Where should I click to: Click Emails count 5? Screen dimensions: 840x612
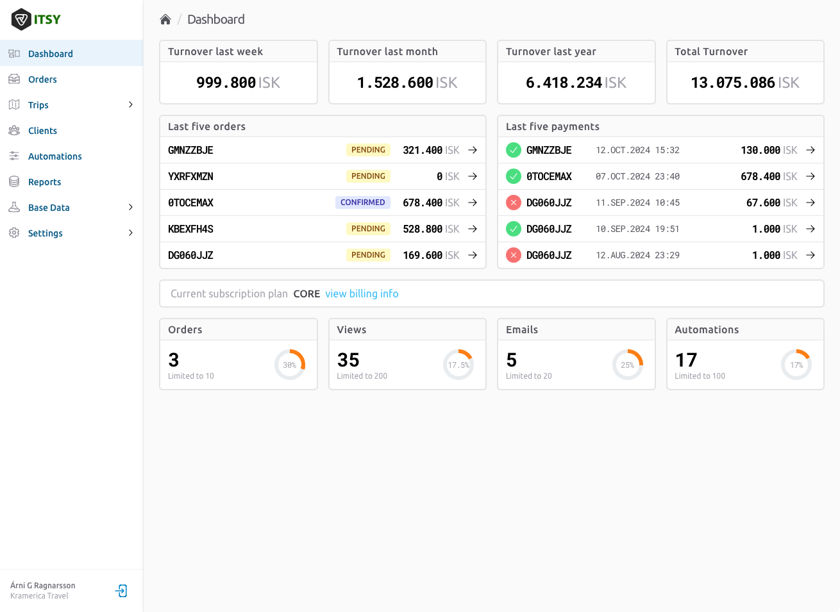point(512,360)
